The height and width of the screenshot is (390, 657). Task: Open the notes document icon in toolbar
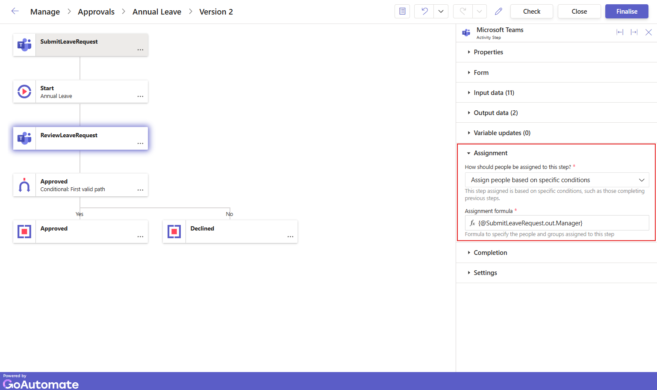(402, 12)
